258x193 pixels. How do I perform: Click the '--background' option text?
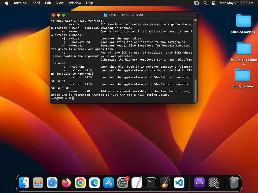79,42
